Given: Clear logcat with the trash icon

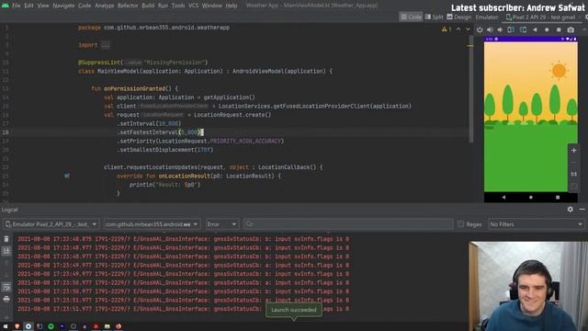Looking at the screenshot, I should 6,239.
